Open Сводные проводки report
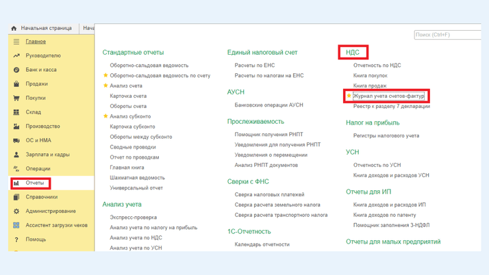Screen dimensions: 489x275 coord(133,147)
